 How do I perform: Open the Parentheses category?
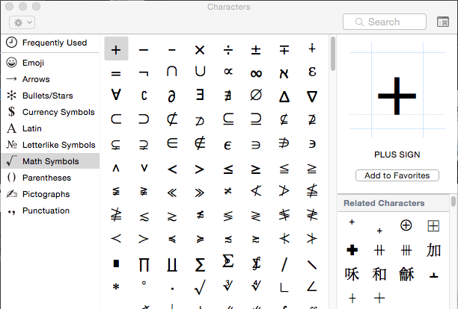(x=50, y=178)
